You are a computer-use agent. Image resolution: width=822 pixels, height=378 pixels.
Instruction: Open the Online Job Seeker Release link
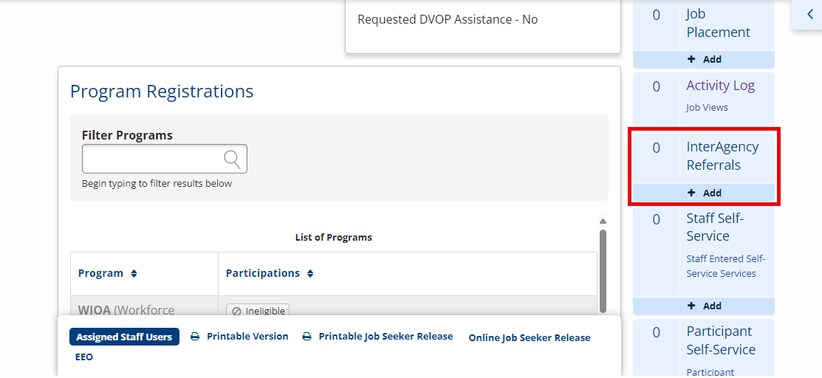click(530, 337)
